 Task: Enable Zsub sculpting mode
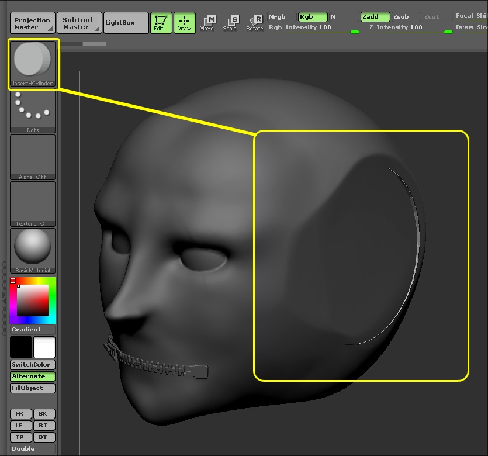406,17
